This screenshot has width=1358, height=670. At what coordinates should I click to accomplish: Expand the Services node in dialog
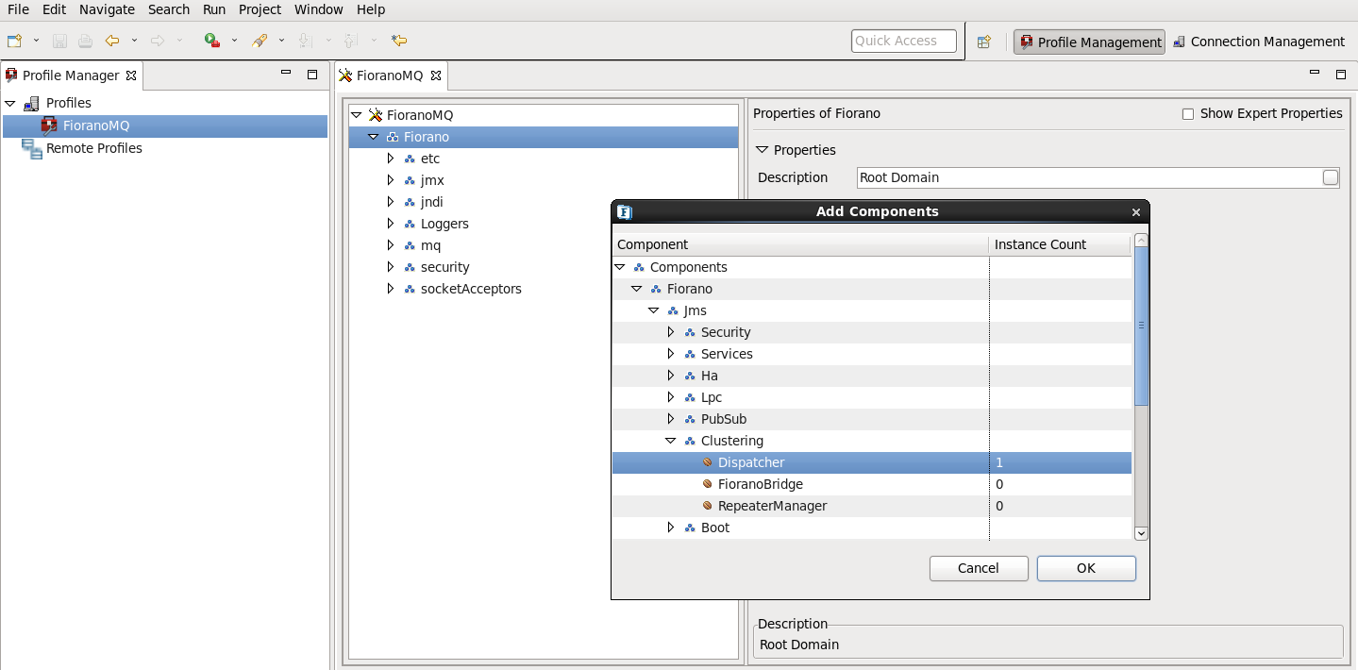(x=671, y=354)
